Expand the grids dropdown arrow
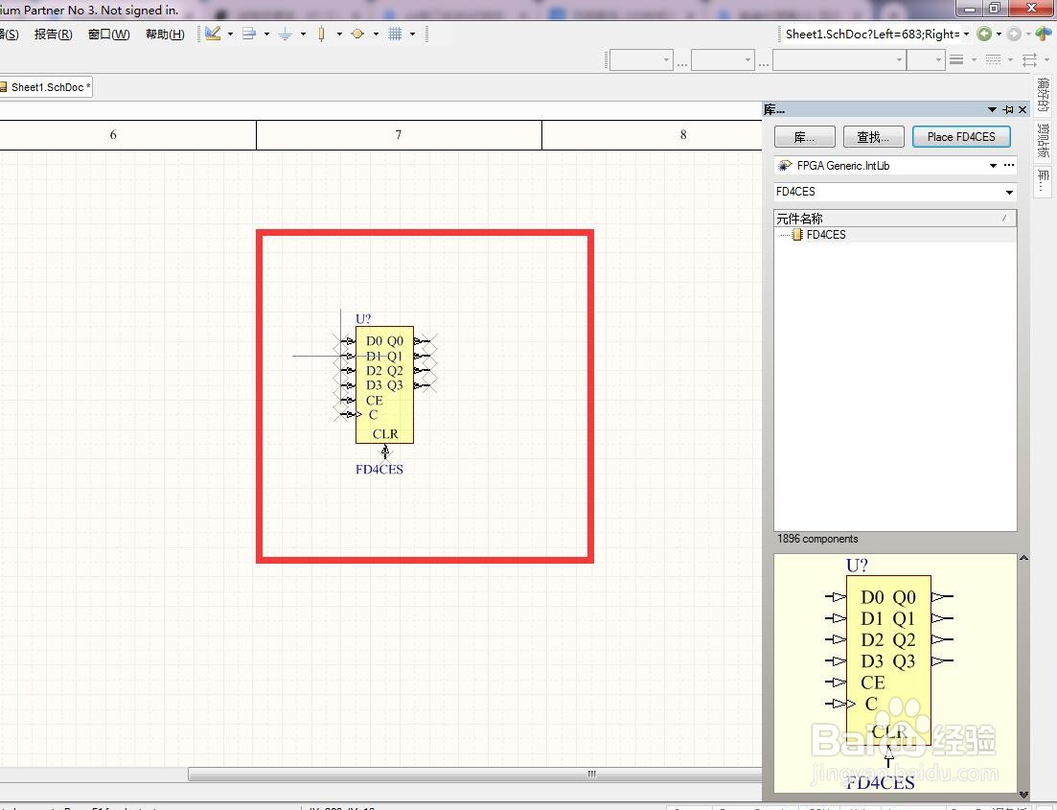This screenshot has height=810, width=1057. [413, 34]
